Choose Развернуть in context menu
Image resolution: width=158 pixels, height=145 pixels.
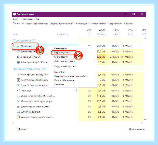[x=60, y=48]
